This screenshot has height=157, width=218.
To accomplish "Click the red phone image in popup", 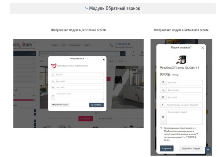I will click(x=54, y=66).
